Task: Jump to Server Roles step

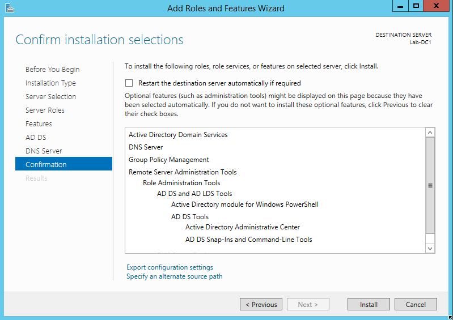Action: coord(45,110)
